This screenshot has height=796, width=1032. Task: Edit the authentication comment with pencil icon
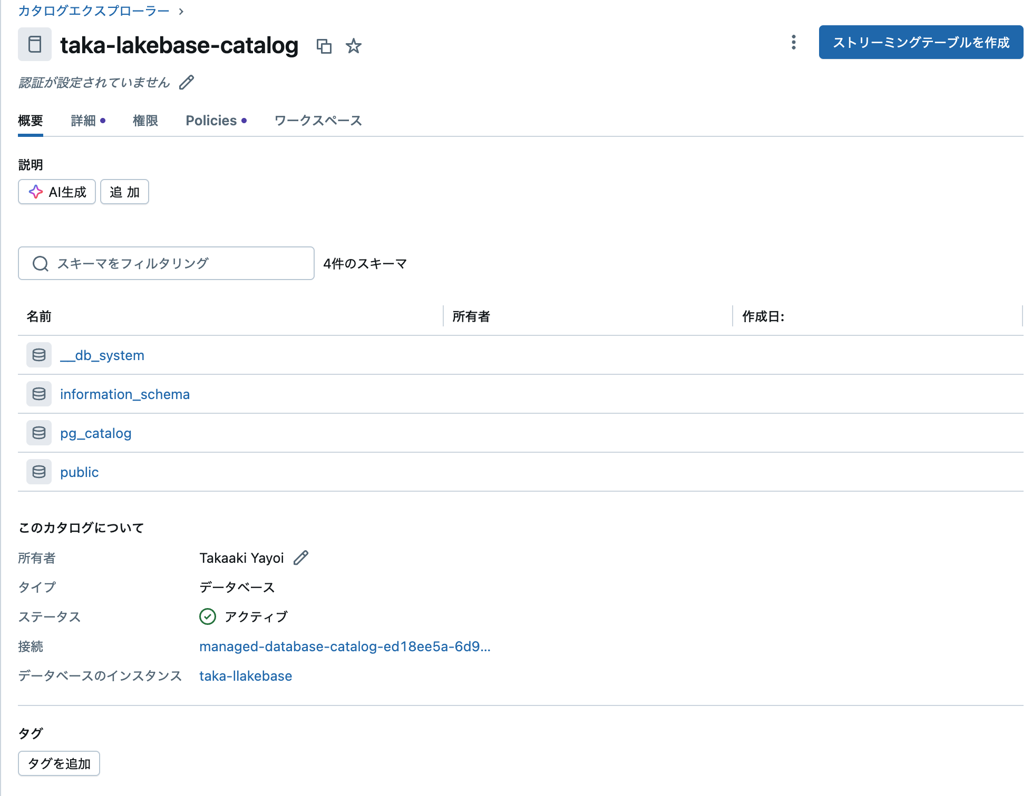point(186,82)
